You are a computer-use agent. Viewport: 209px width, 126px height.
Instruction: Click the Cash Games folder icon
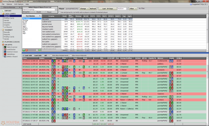coord(3,14)
